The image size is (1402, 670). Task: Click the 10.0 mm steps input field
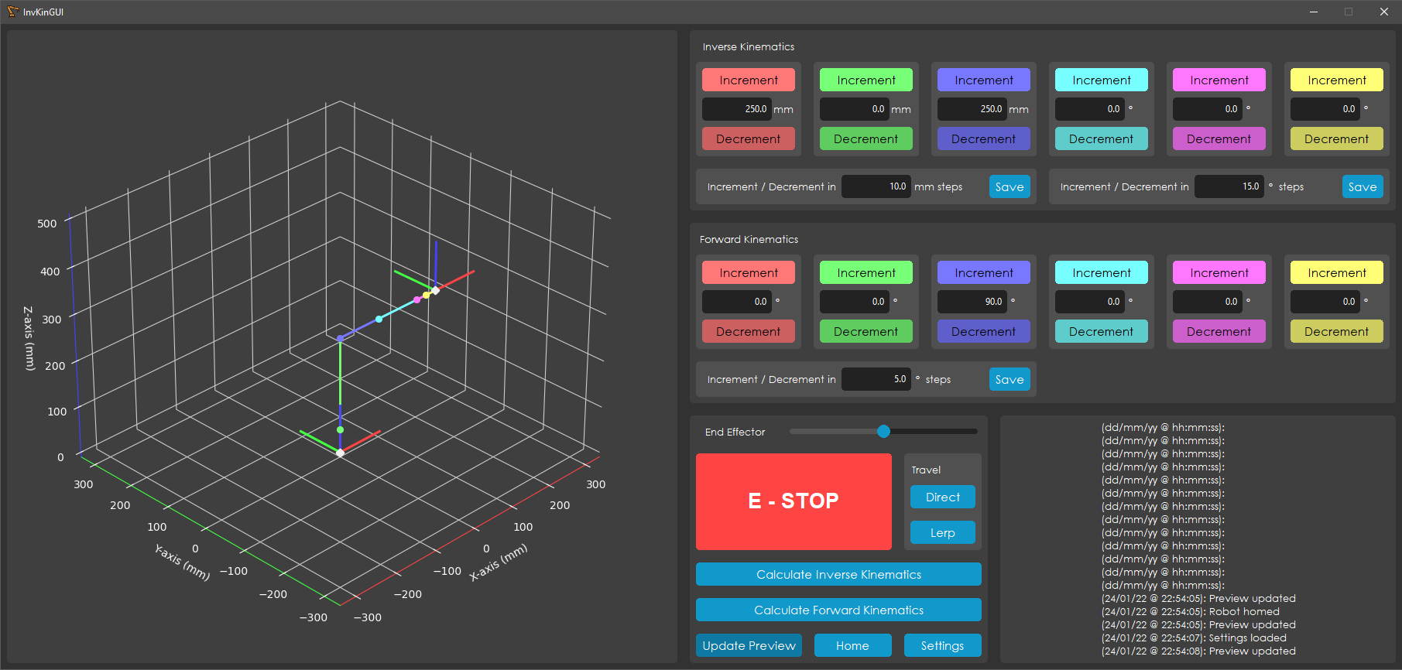click(x=876, y=186)
